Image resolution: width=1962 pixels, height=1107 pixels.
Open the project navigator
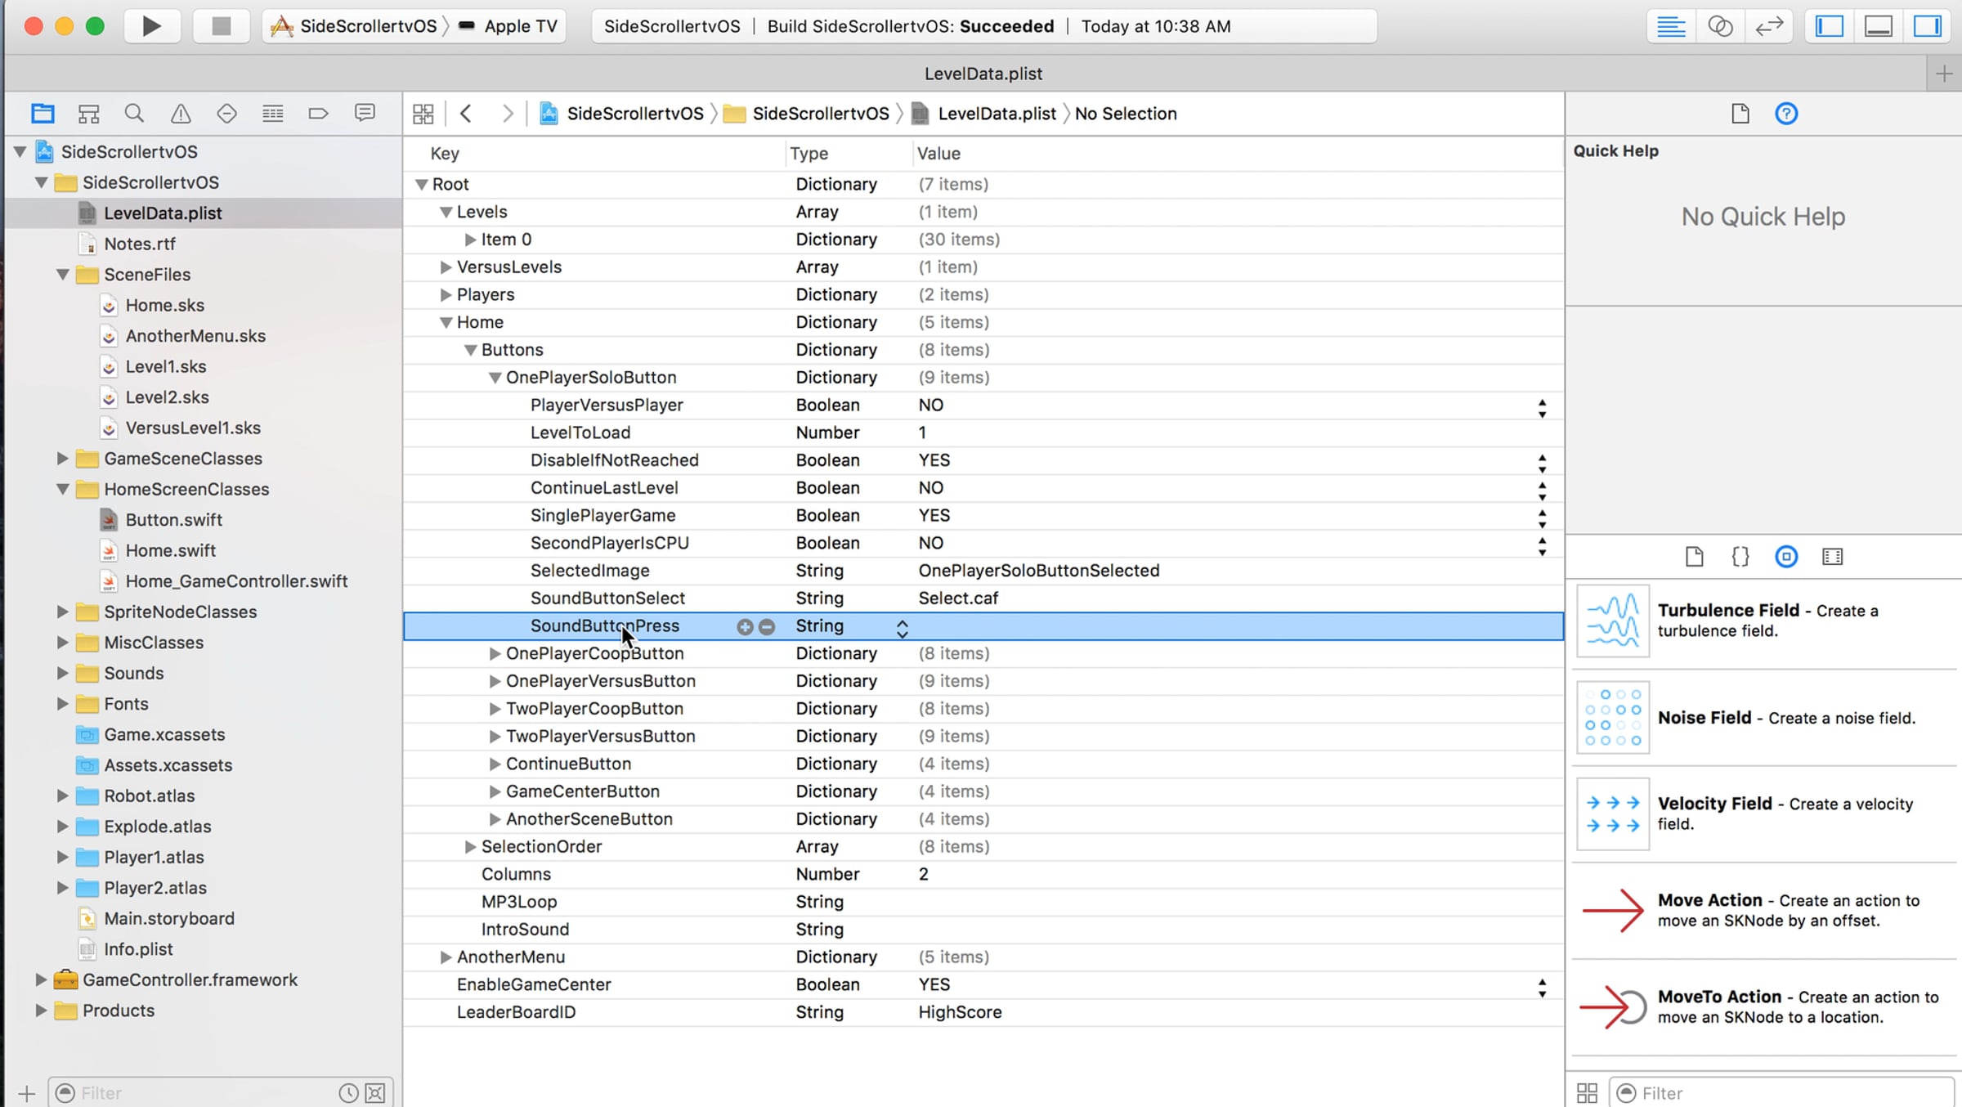coord(43,114)
